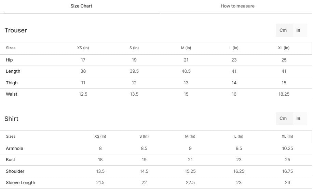
Task: Switch Shirt chart units to Cm
Action: click(x=283, y=119)
